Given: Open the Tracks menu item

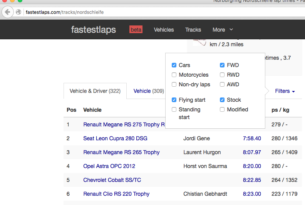Looking at the screenshot, I should [x=193, y=30].
